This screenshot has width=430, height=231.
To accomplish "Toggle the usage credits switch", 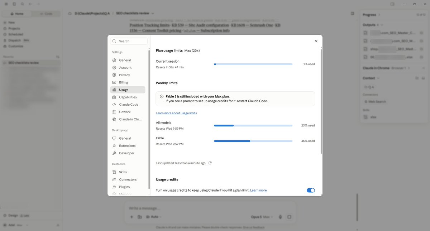I will [x=311, y=190].
